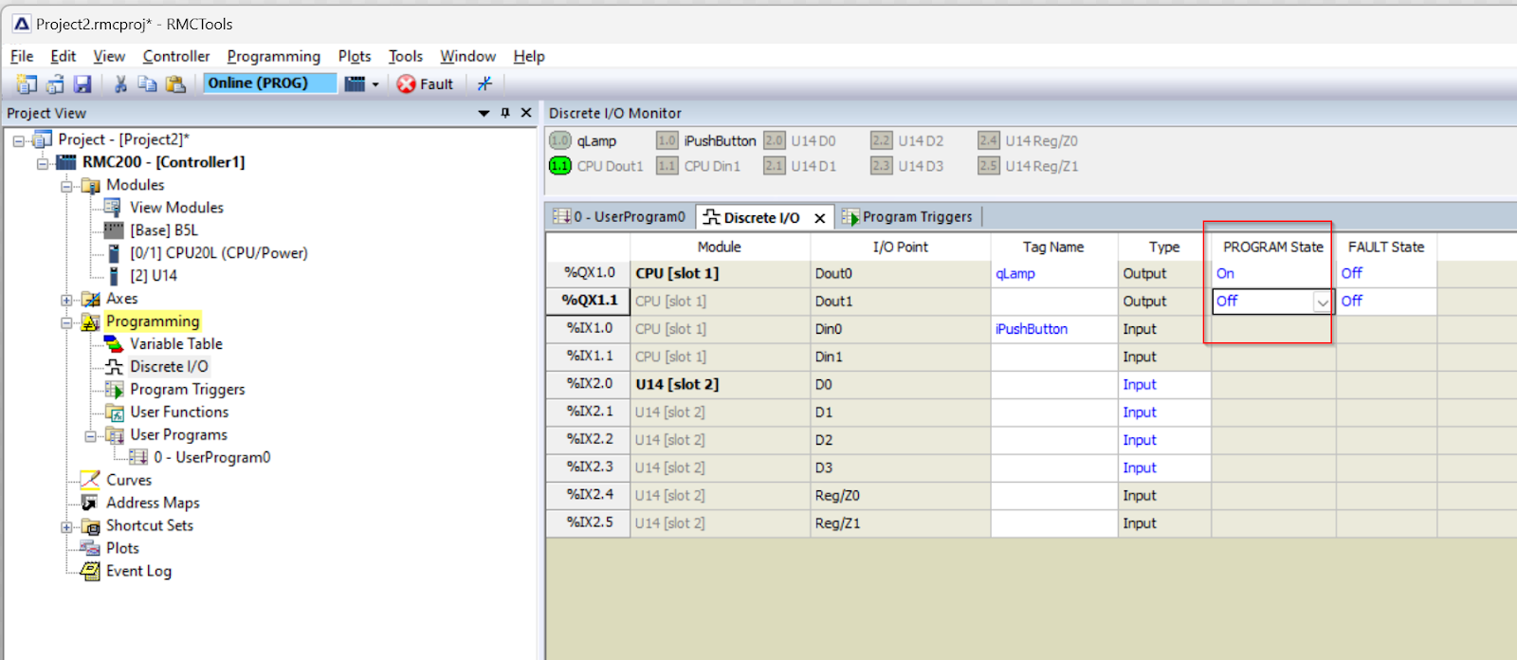
Task: Click the 2.2 U14 D2 indicator
Action: (x=882, y=140)
